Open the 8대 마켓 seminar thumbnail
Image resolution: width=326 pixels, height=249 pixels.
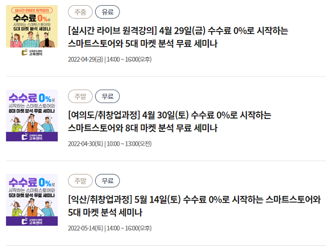coord(32,115)
